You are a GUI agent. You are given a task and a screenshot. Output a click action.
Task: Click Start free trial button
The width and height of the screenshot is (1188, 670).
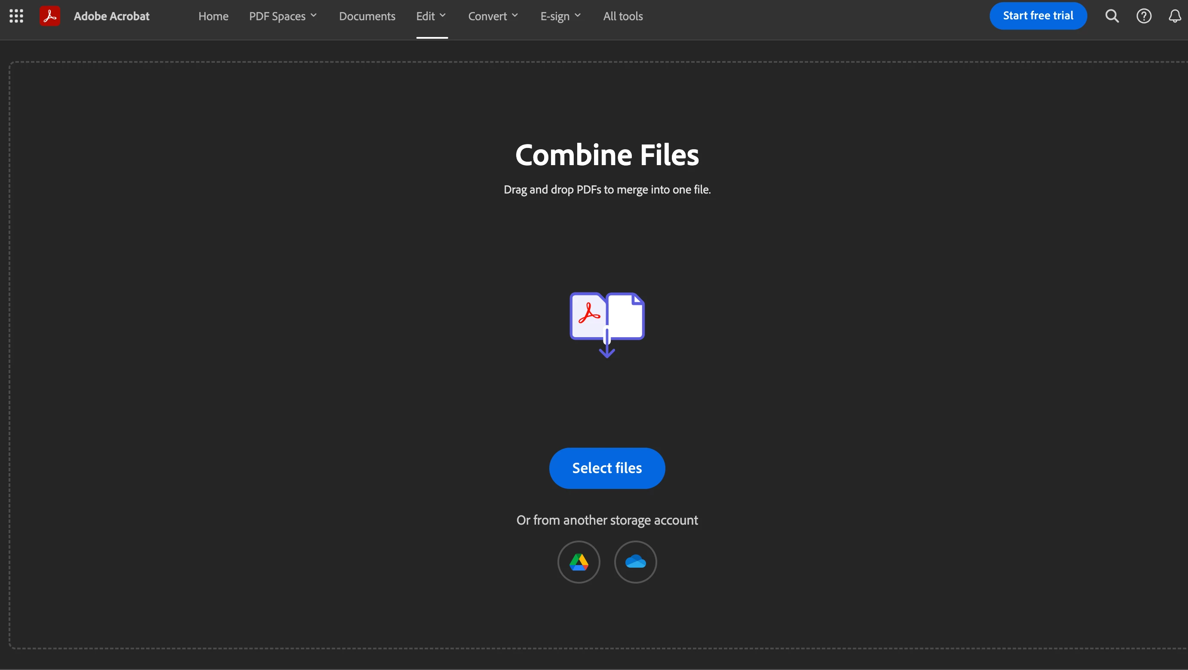point(1037,15)
